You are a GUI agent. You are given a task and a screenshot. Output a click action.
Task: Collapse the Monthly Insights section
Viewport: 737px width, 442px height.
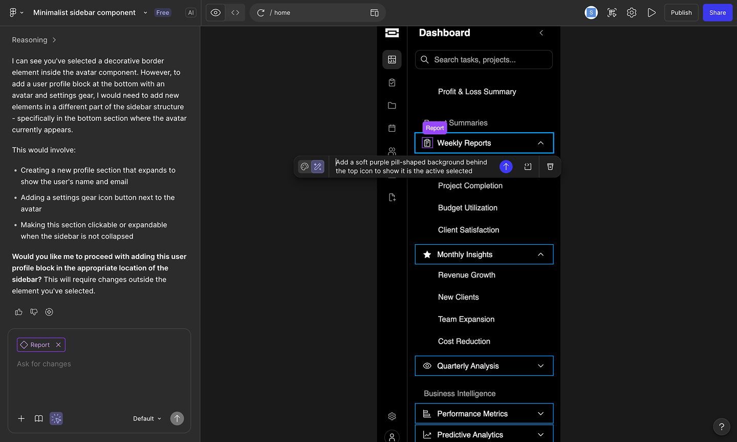click(540, 254)
